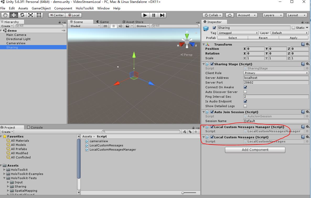Click the Add Component button
This screenshot has height=198, width=311.
pyautogui.click(x=255, y=150)
